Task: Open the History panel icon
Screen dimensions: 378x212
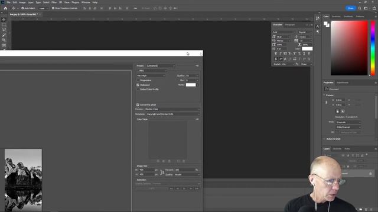Action: point(318,18)
